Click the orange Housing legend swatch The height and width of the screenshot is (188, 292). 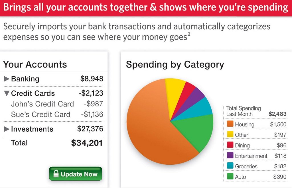click(230, 124)
